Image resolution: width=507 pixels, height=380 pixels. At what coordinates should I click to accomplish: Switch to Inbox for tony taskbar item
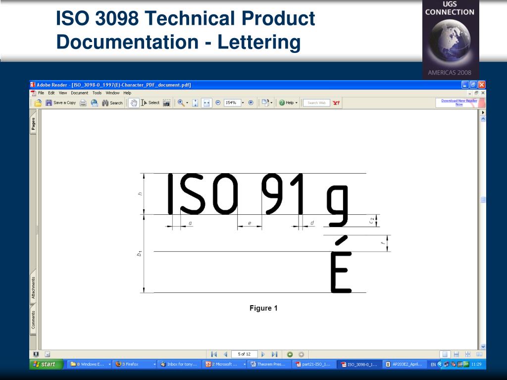(x=180, y=364)
